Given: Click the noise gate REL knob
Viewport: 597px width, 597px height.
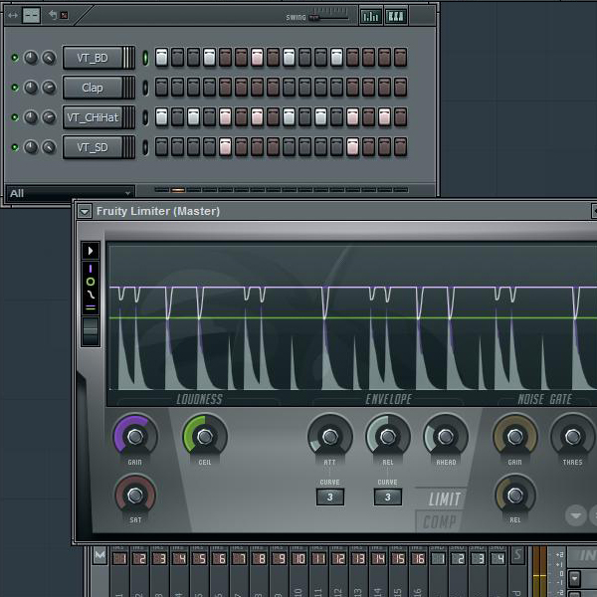Looking at the screenshot, I should pos(515,495).
